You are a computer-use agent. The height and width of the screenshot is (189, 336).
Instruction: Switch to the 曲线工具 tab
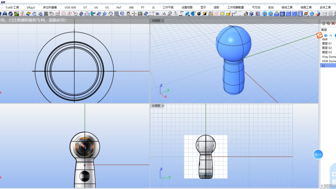[287, 7]
